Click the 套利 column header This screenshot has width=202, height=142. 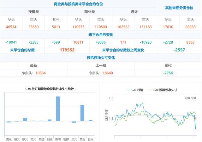click(56, 19)
